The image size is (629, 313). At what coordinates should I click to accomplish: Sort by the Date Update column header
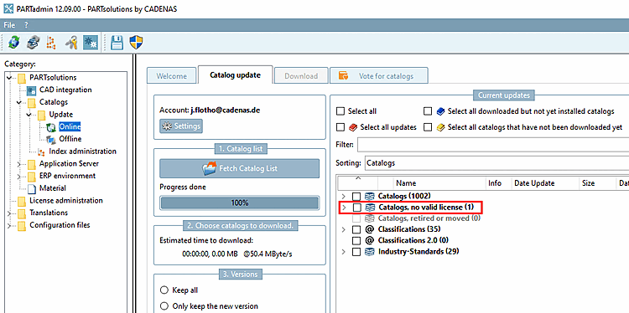click(x=546, y=183)
